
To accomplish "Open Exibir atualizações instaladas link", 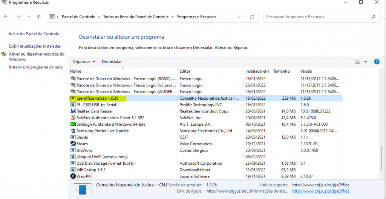I will click(x=35, y=46).
